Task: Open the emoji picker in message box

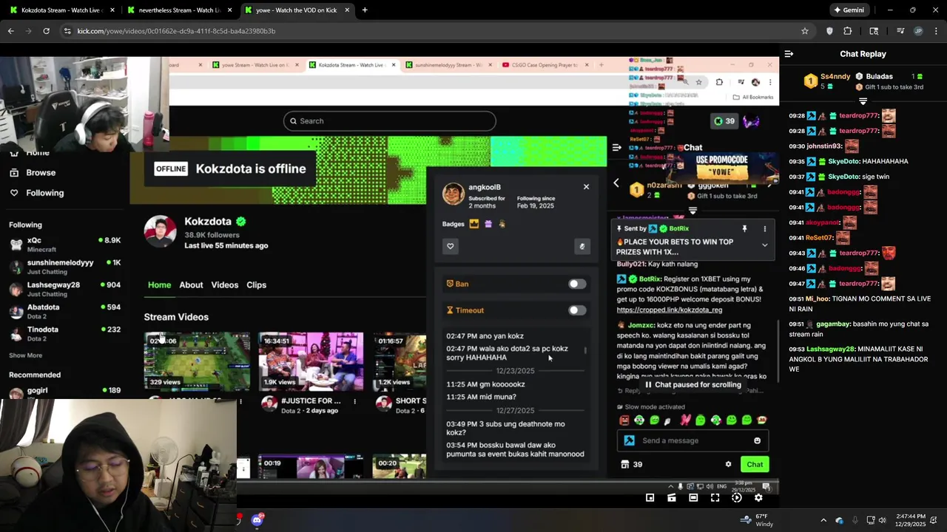Action: coord(757,440)
